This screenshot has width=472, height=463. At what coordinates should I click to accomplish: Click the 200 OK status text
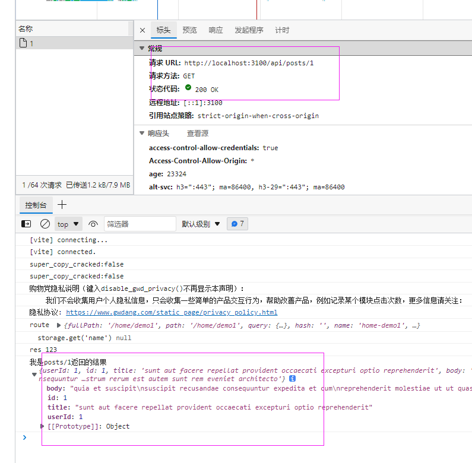pyautogui.click(x=207, y=90)
